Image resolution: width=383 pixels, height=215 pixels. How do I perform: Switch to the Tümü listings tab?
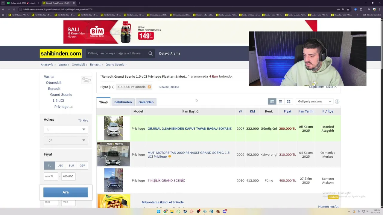tap(103, 102)
